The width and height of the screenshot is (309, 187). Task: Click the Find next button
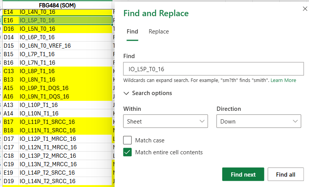point(243,174)
